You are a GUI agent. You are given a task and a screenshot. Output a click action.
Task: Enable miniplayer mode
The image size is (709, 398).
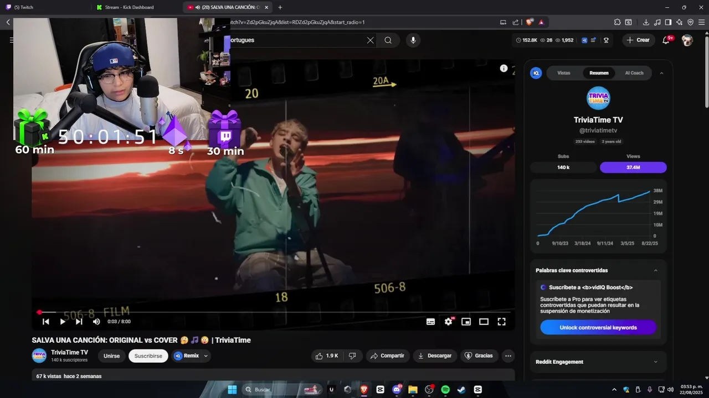click(x=466, y=322)
